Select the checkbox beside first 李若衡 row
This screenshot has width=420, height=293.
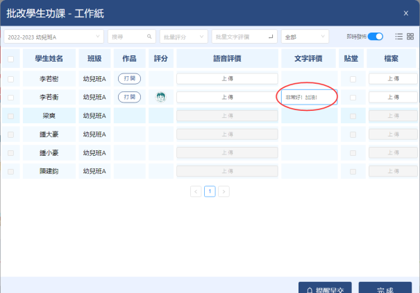click(x=10, y=79)
